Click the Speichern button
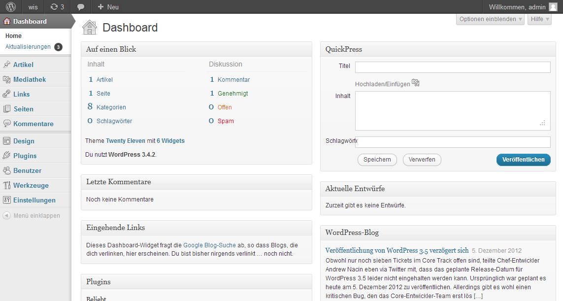Viewport: 563px width, 301px height. coord(377,160)
